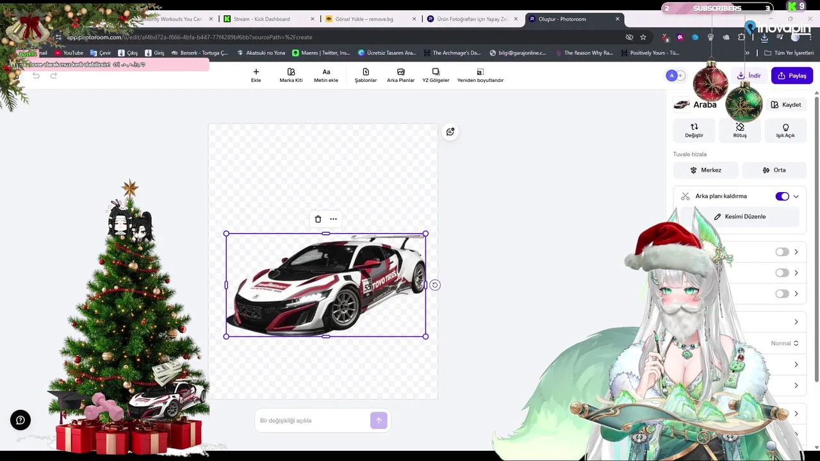The width and height of the screenshot is (820, 461).
Task: Open the Normal blend mode dropdown
Action: click(x=785, y=343)
